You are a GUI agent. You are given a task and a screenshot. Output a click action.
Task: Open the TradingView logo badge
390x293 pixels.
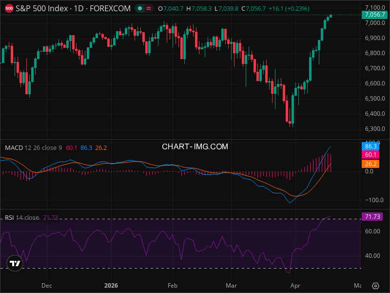click(x=15, y=263)
